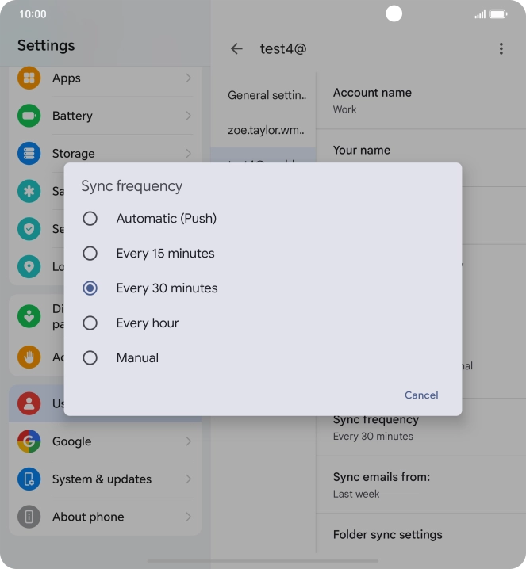The image size is (526, 569).
Task: Cancel the Sync frequency dialog
Action: coord(421,395)
